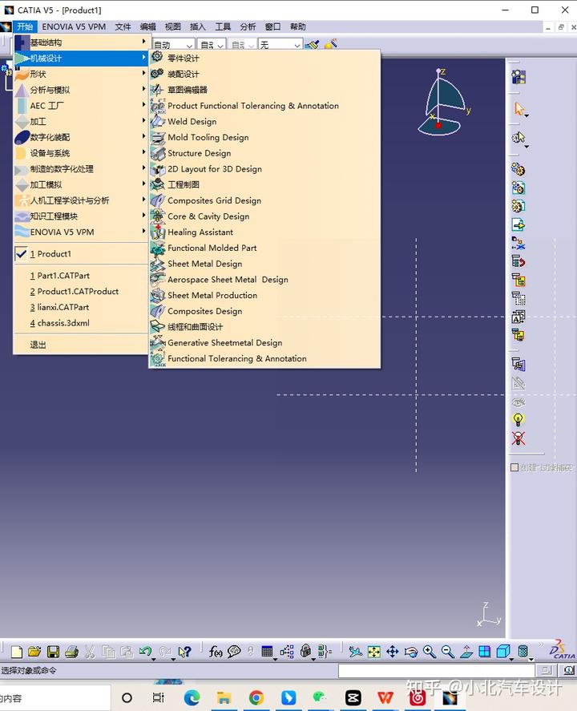Expand the 知识工程模块 submenu
The width and height of the screenshot is (577, 711).
(x=81, y=216)
